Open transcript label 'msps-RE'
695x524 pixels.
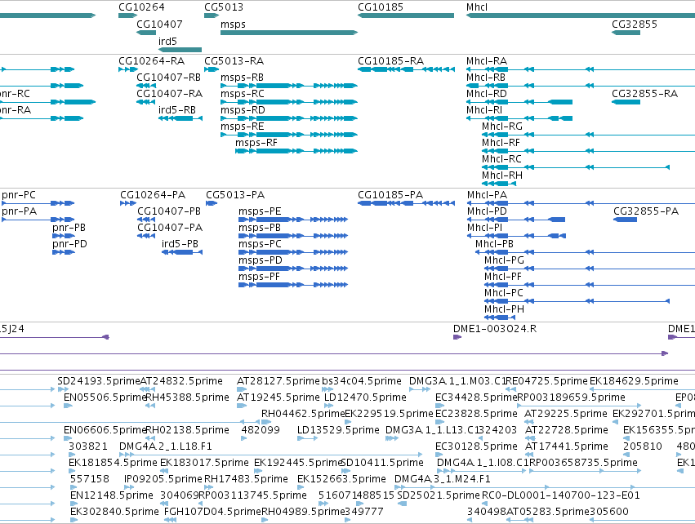click(x=243, y=127)
